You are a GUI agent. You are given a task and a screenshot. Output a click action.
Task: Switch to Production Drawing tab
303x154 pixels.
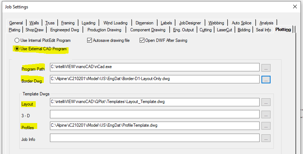coord(104,30)
